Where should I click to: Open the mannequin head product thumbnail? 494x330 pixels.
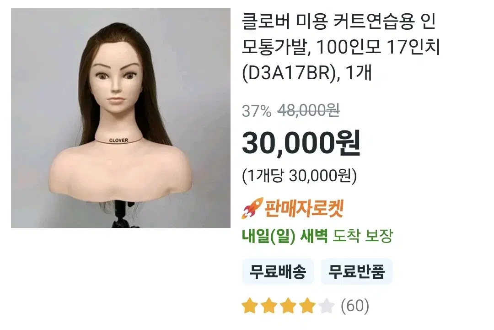coord(121,118)
